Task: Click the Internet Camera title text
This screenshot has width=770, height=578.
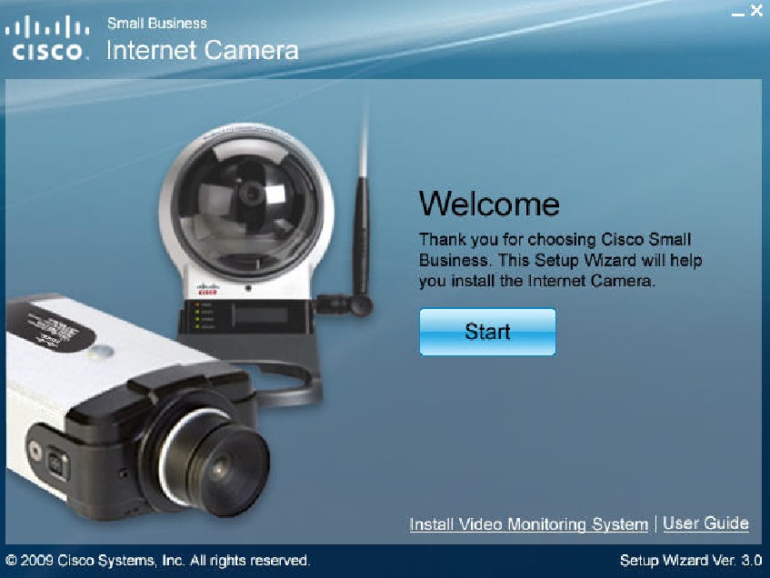Action: click(x=202, y=50)
